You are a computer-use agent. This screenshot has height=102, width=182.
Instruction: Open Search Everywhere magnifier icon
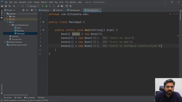[x=71, y=6]
